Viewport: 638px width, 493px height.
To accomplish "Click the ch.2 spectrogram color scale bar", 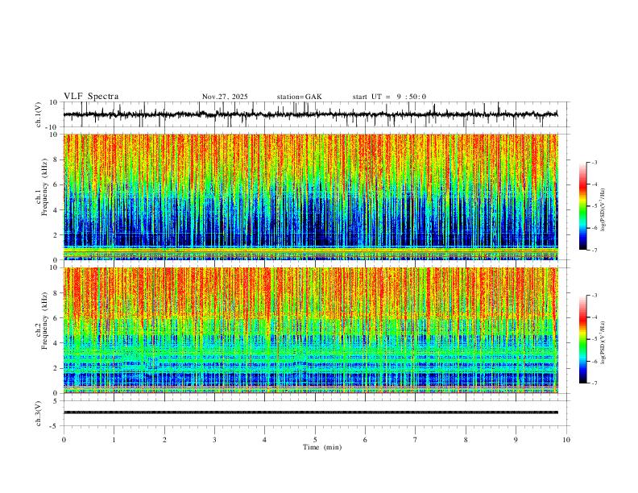I will pos(582,339).
